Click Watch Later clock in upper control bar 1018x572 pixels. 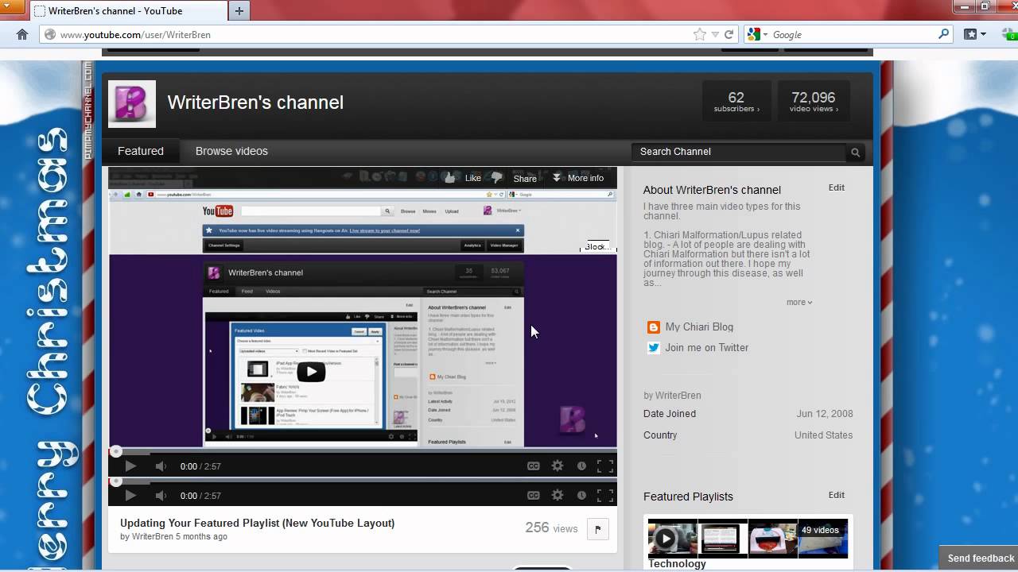[581, 466]
